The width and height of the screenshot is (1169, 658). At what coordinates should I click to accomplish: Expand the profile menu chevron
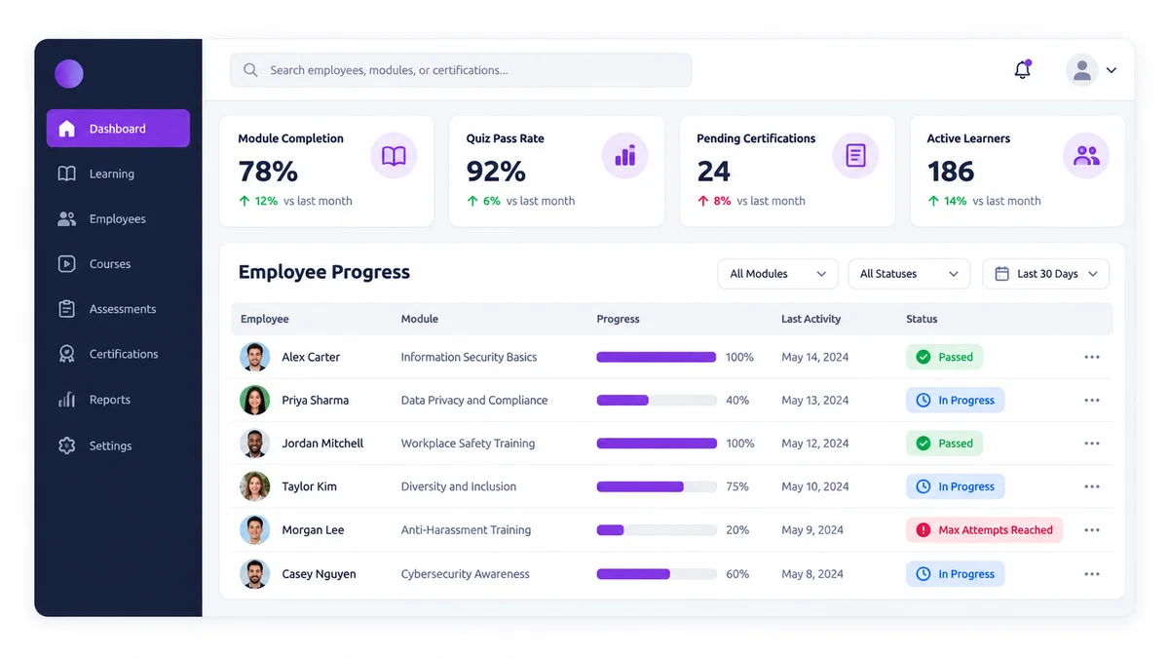coord(1112,70)
